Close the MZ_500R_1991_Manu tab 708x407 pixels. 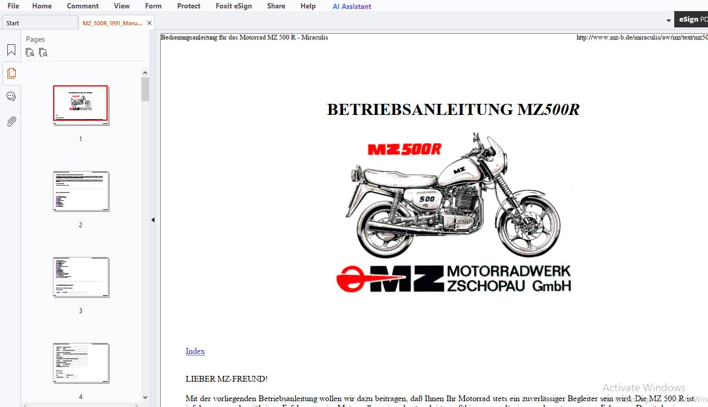tap(150, 23)
